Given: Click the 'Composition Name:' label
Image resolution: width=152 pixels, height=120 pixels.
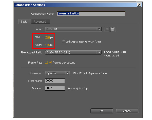Looking at the screenshot, I should (43, 14).
